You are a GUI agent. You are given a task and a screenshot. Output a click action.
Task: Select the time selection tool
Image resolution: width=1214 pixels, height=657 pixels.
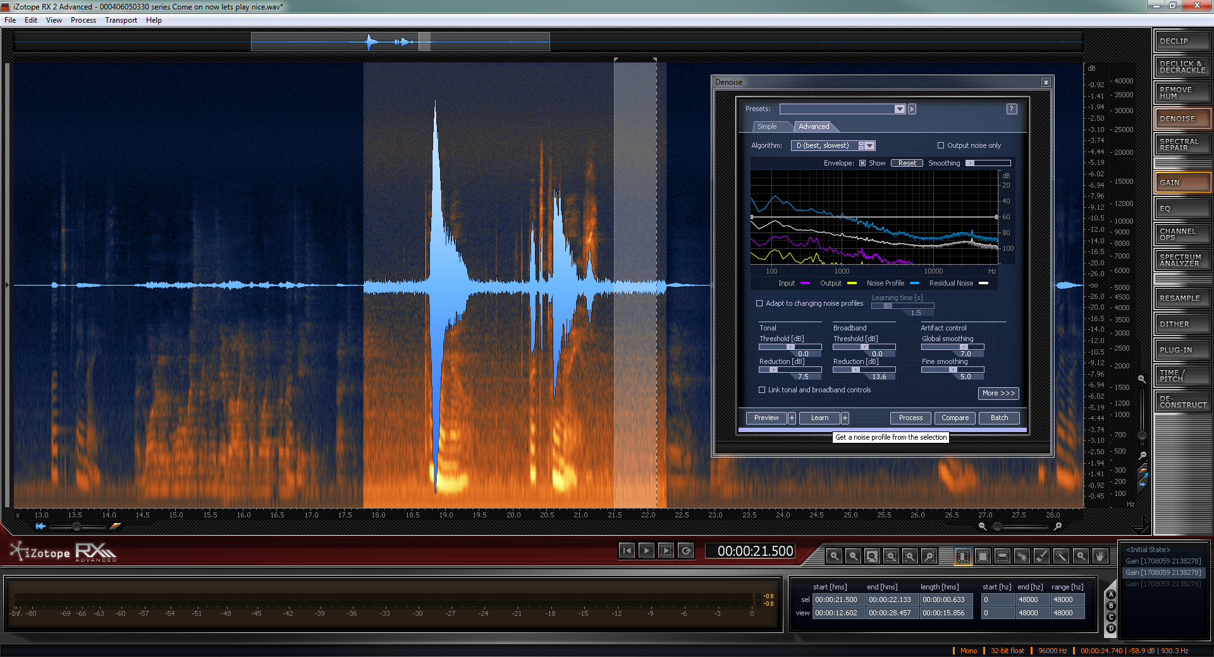pyautogui.click(x=963, y=556)
